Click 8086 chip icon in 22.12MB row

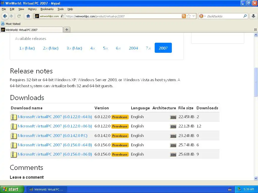coord(173,127)
